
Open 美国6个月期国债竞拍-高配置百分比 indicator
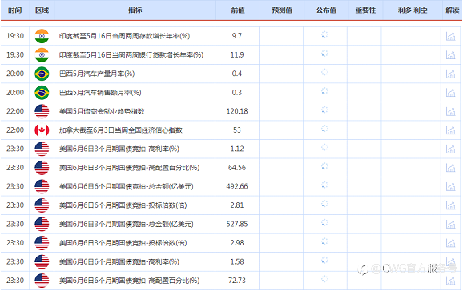pyautogui.click(x=129, y=281)
